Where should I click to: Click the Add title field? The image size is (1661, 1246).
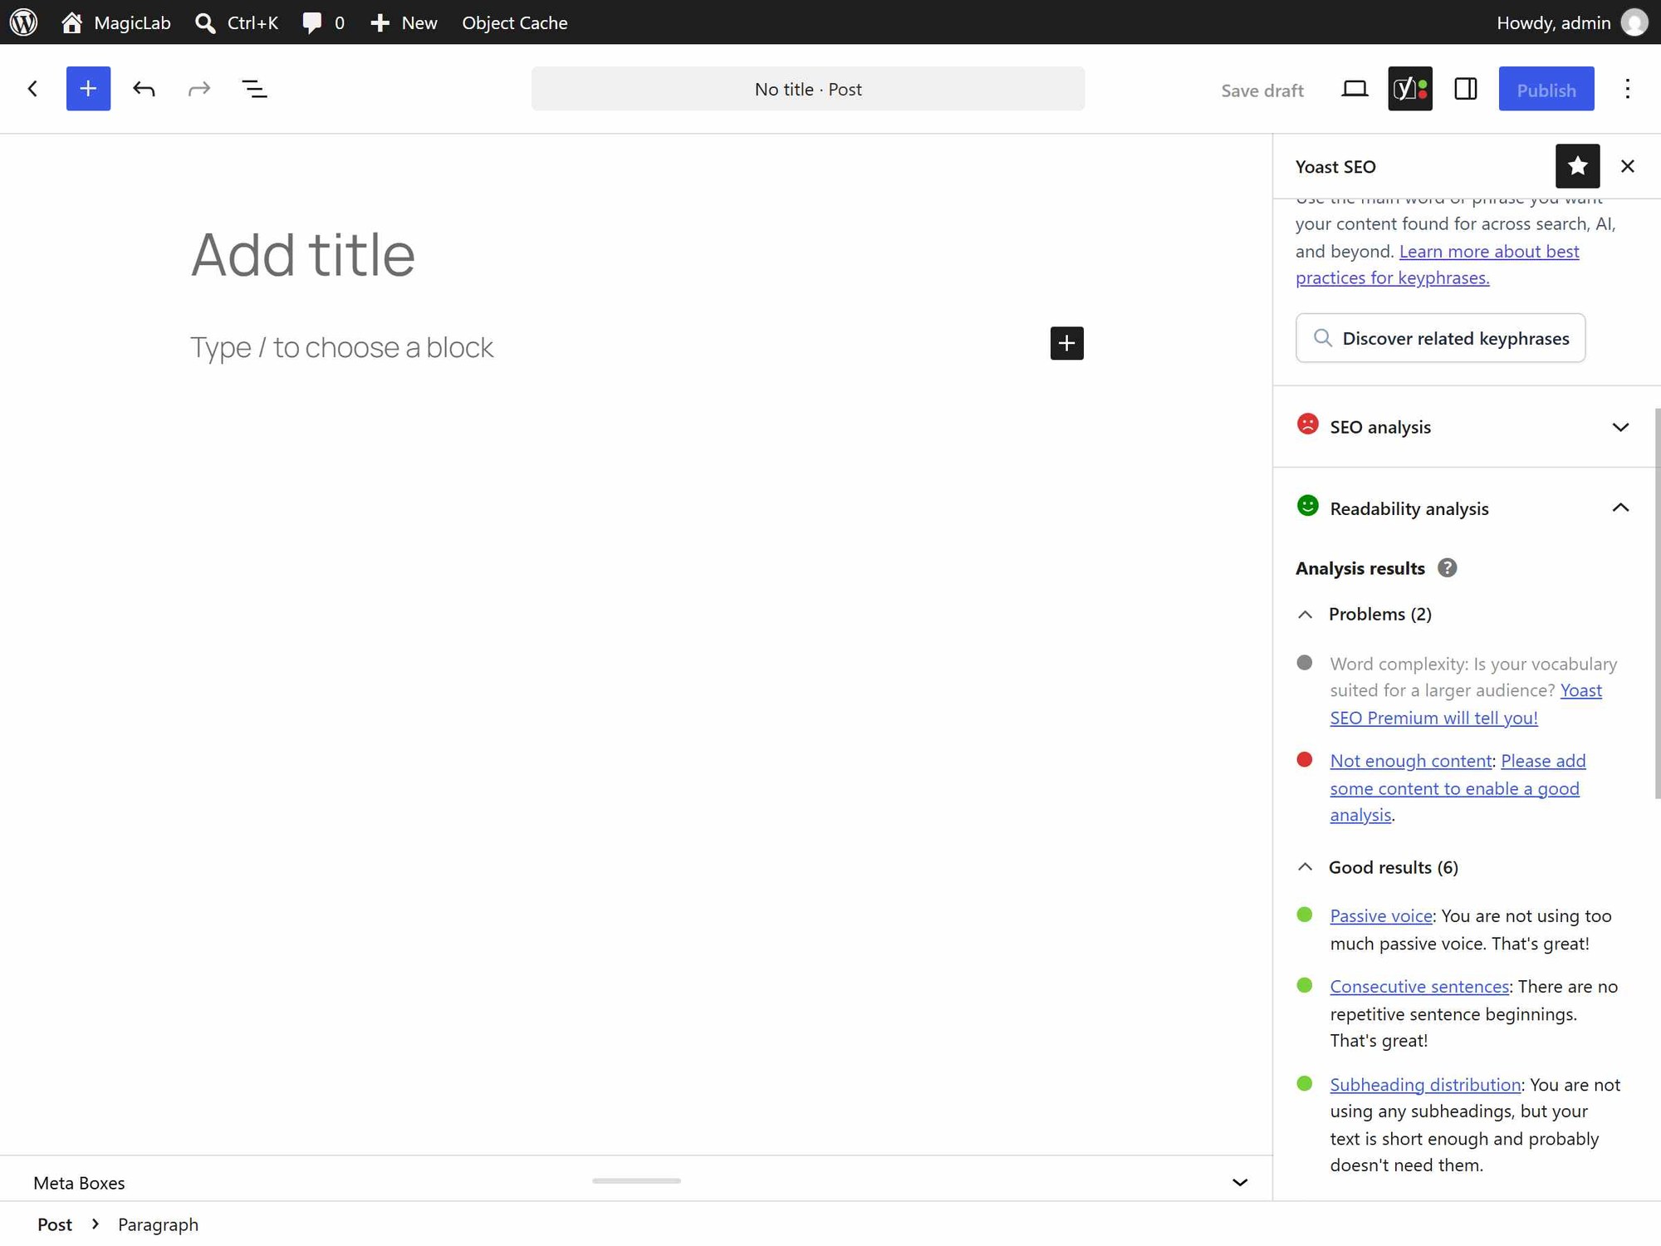[x=636, y=254]
